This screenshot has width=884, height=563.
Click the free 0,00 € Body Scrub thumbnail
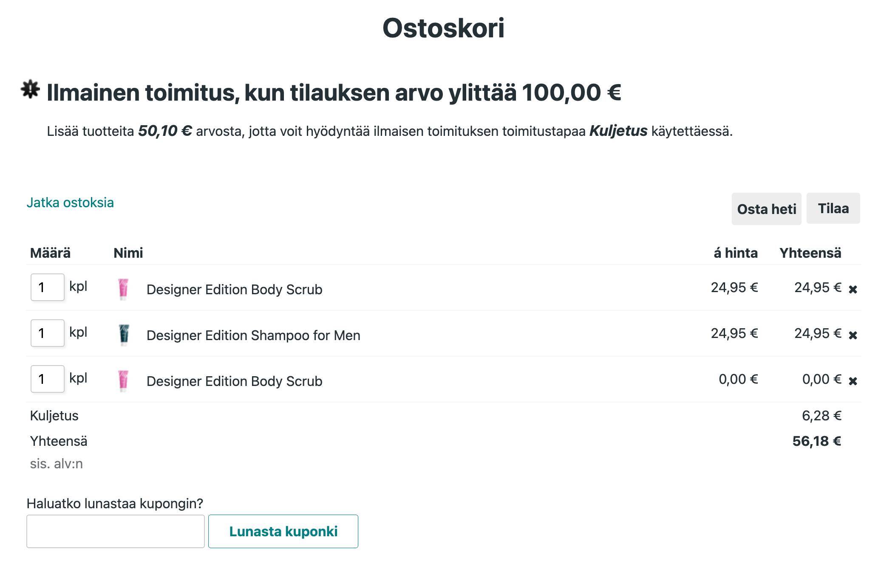click(123, 381)
